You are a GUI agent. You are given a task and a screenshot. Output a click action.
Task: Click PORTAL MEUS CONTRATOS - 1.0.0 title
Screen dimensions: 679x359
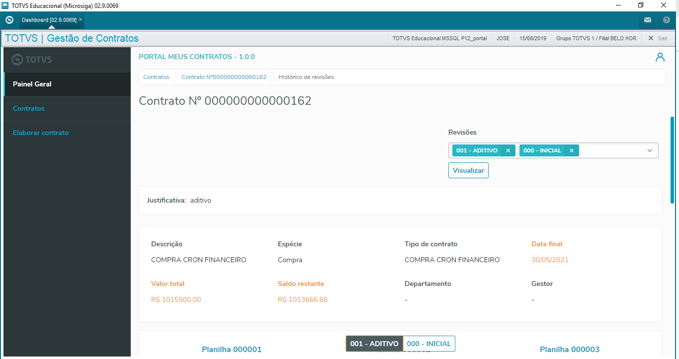point(197,57)
